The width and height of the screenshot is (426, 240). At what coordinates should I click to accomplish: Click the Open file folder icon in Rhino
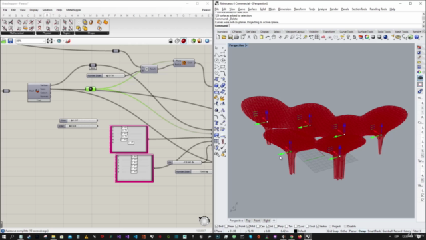(224, 37)
